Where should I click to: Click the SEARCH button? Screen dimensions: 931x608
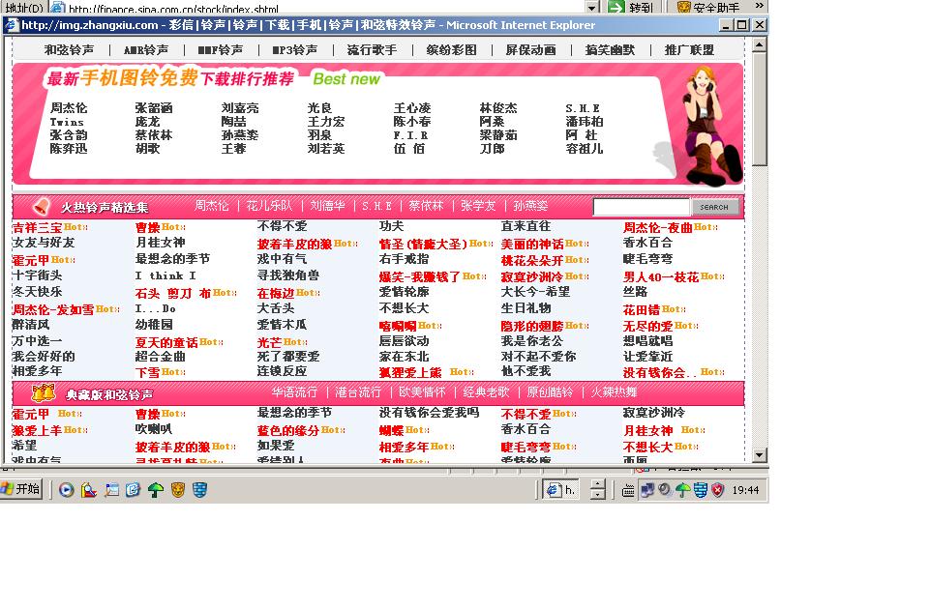(x=714, y=207)
